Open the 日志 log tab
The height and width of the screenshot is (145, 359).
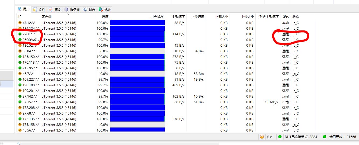point(89,9)
